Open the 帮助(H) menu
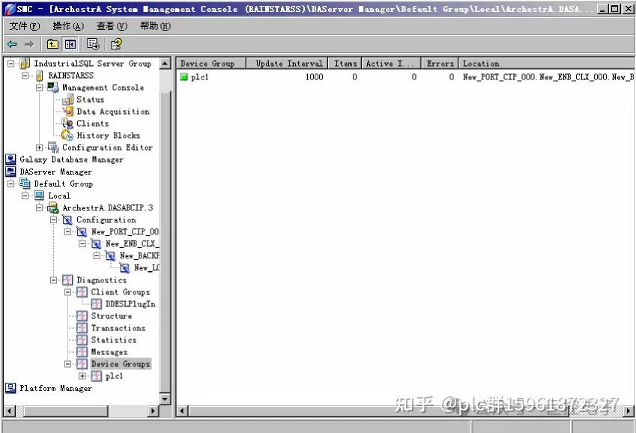Viewport: 636px width, 433px height. (x=155, y=26)
